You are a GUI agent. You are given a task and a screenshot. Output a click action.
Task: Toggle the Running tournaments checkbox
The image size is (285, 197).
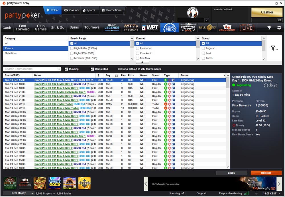point(66,69)
